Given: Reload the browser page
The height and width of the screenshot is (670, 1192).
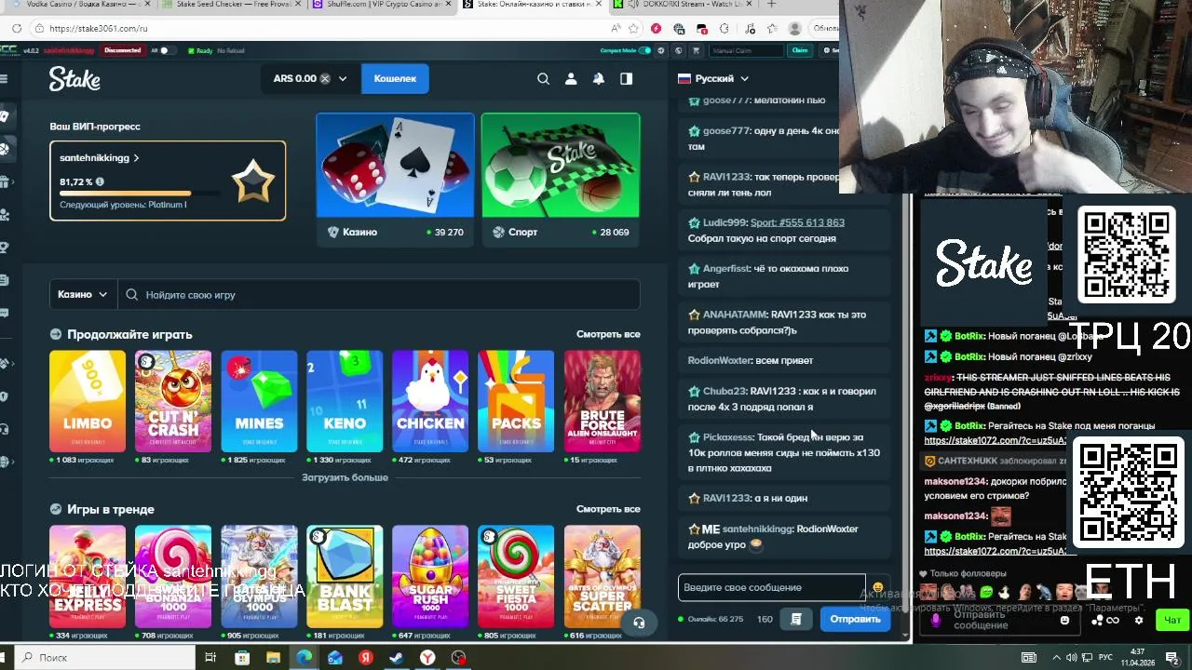Looking at the screenshot, I should (x=17, y=28).
